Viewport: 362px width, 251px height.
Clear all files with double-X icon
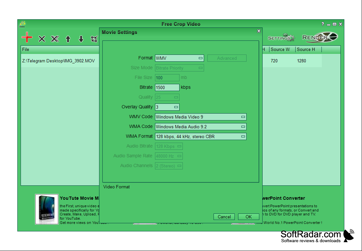point(55,39)
